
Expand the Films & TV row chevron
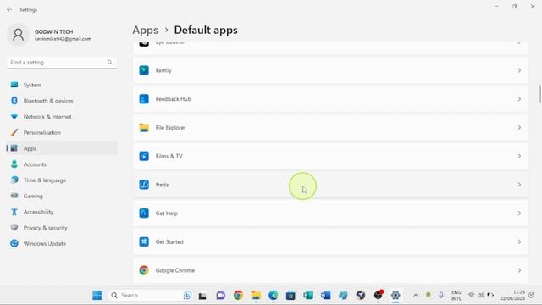click(519, 156)
